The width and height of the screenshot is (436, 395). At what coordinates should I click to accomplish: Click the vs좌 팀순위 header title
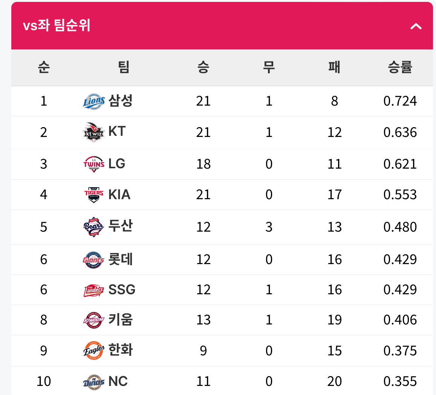57,25
